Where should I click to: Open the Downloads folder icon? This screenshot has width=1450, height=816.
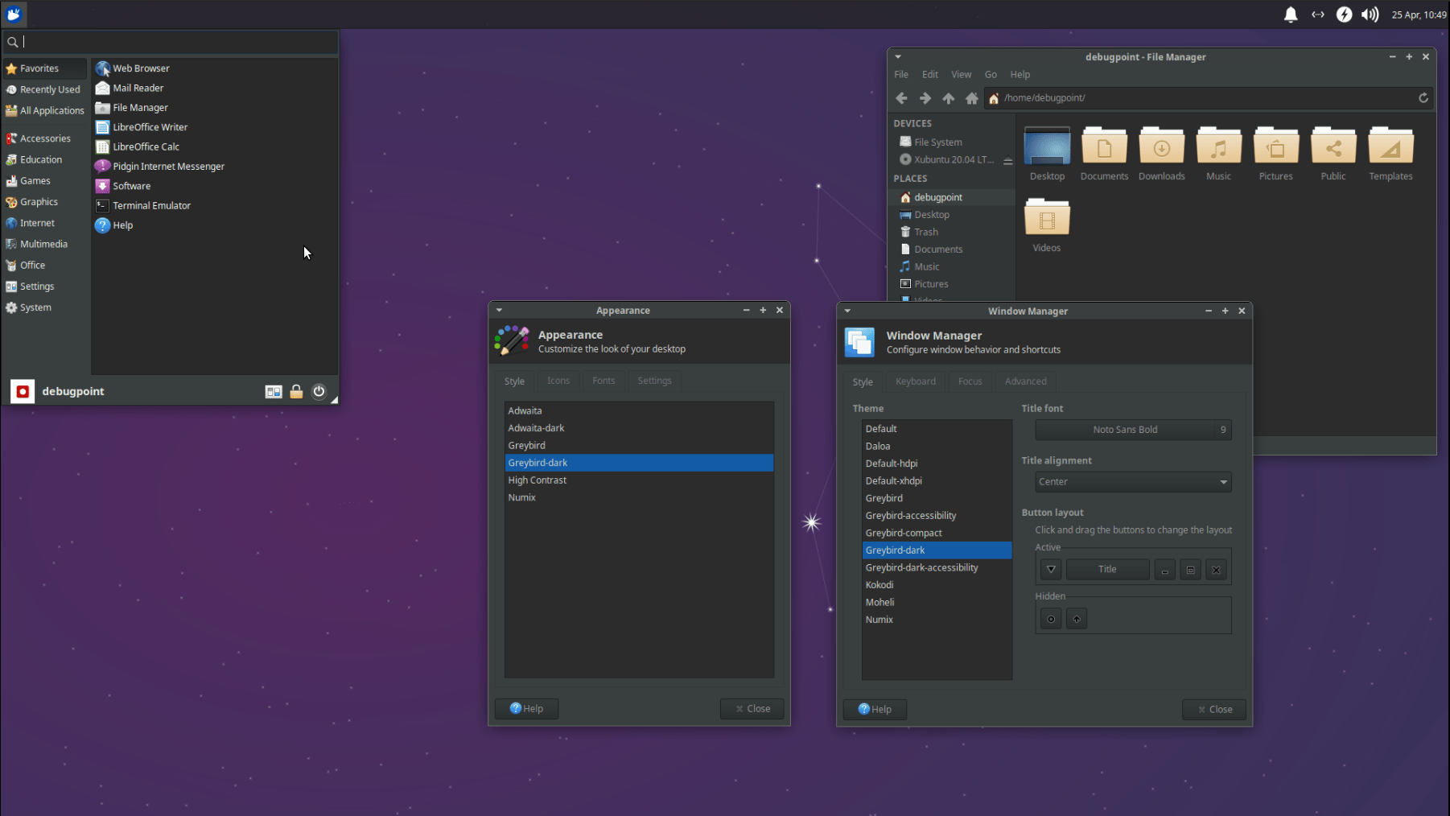pyautogui.click(x=1161, y=146)
